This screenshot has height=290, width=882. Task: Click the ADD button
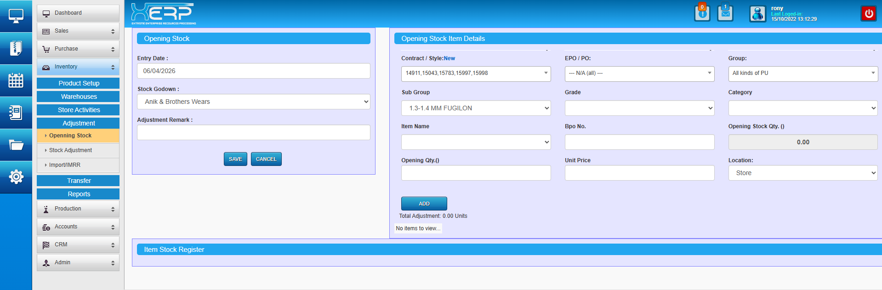tap(424, 204)
